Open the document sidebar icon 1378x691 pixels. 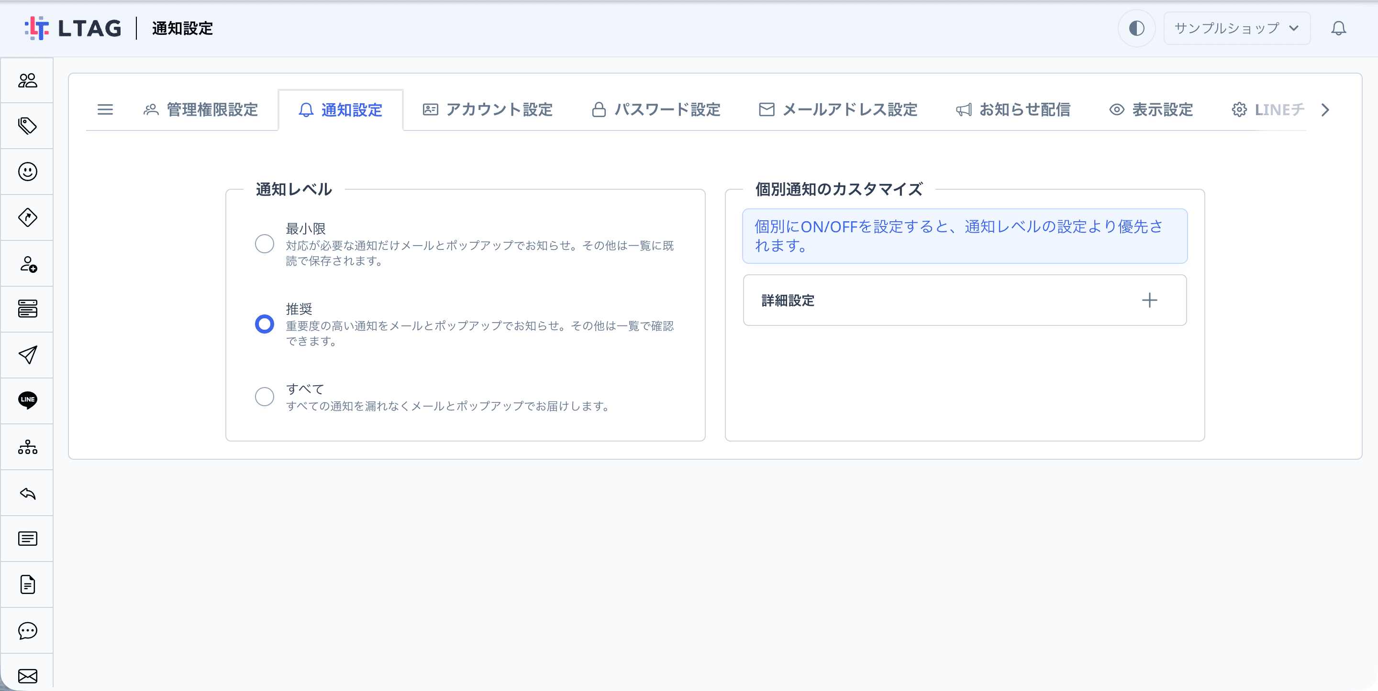point(27,584)
